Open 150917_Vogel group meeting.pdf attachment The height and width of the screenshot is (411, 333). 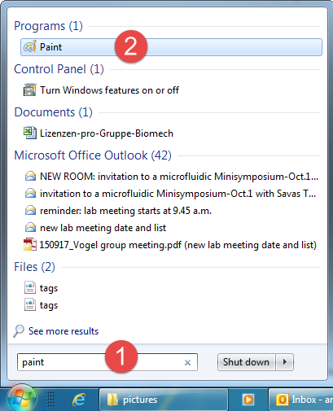point(178,245)
